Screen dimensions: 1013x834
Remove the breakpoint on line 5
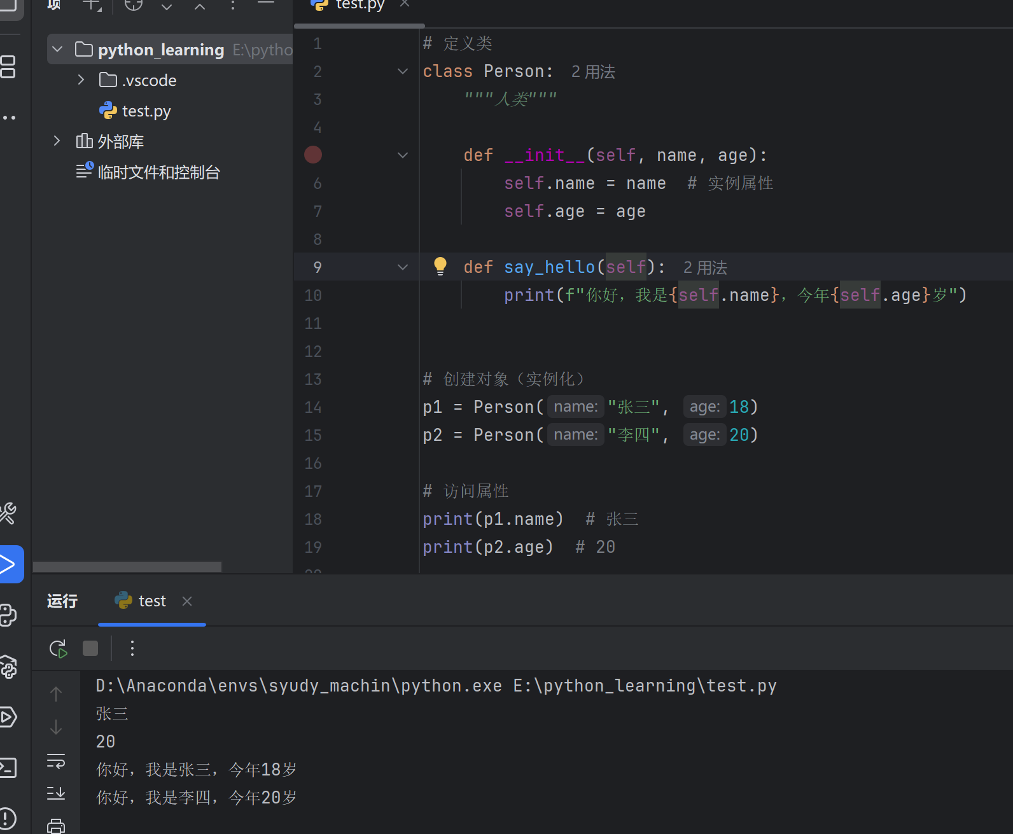[313, 155]
